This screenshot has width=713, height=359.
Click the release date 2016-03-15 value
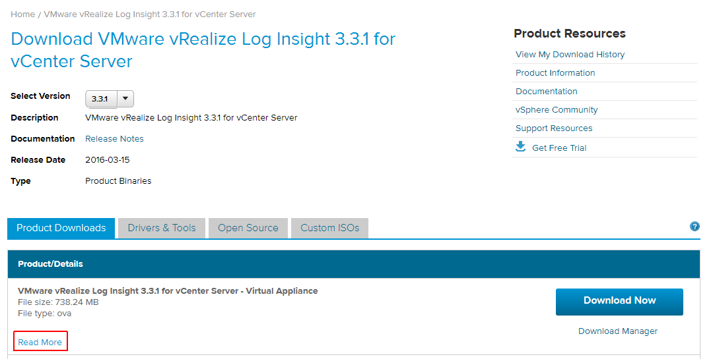(x=108, y=160)
